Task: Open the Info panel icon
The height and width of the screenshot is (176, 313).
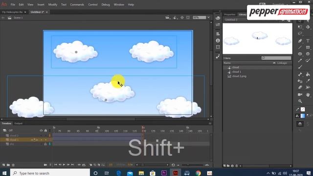Action: tap(218, 41)
